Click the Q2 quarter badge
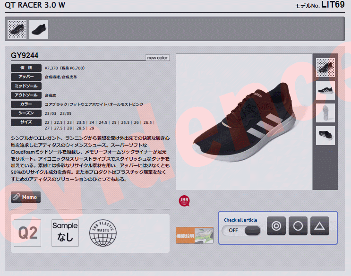 point(27,233)
